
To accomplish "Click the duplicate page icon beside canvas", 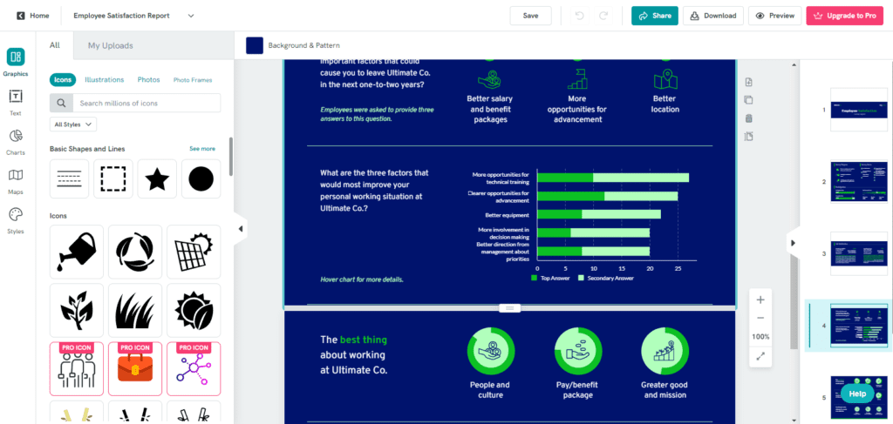I will (x=749, y=101).
